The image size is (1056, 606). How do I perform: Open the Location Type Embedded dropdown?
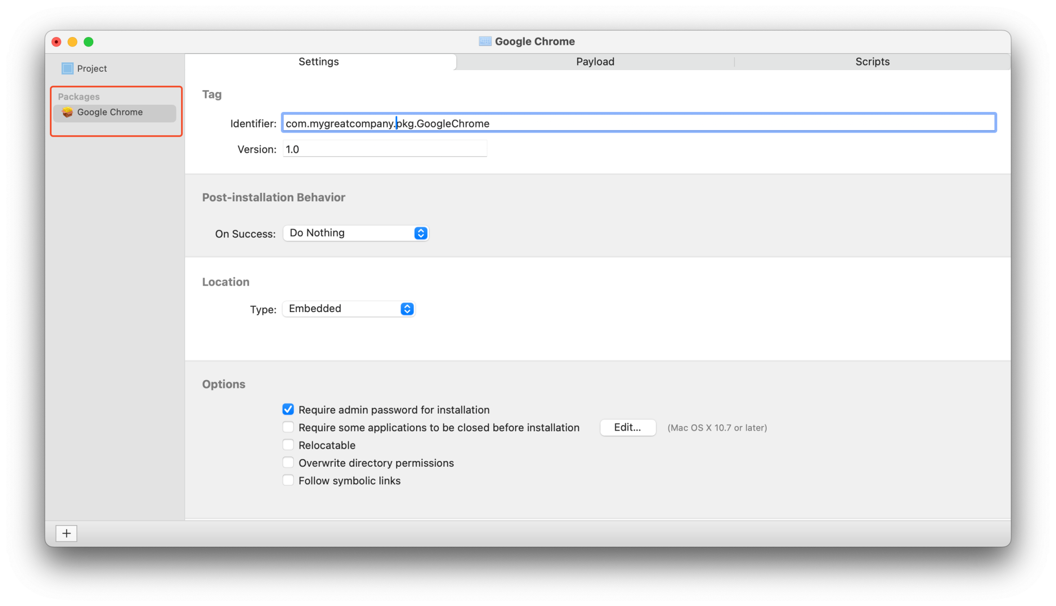click(349, 309)
